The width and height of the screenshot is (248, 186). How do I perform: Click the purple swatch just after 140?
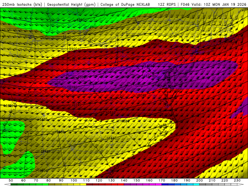127,184
